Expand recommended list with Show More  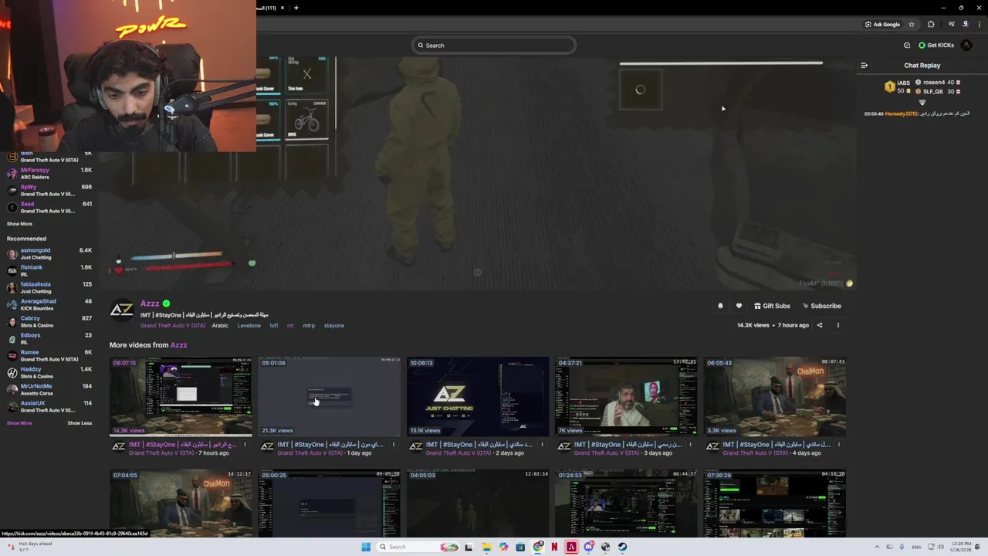(x=19, y=423)
